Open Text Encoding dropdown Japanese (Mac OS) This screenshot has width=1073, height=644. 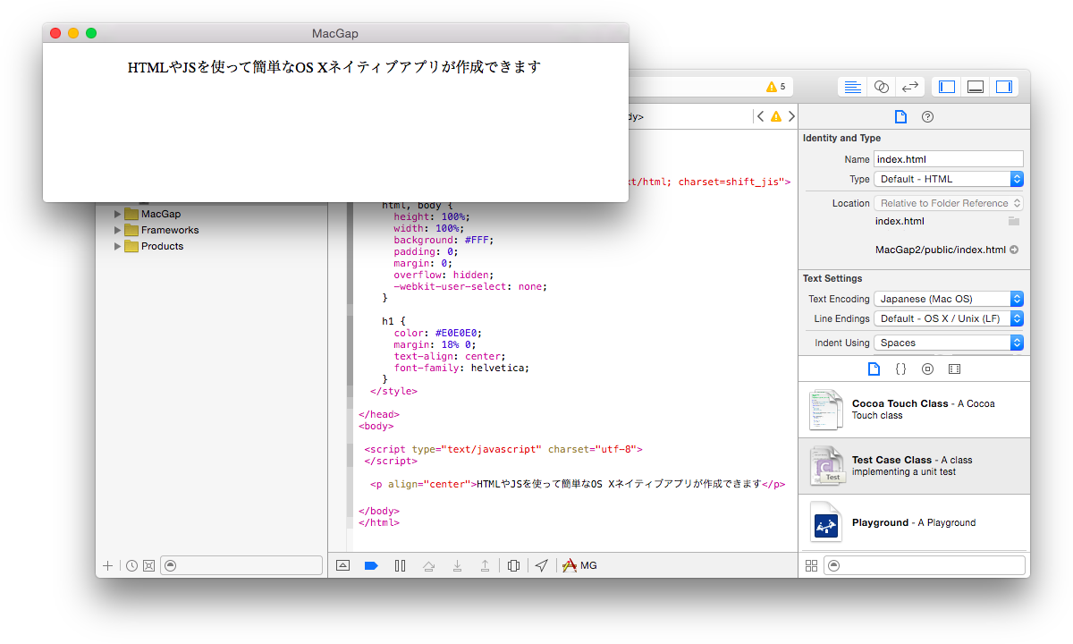(948, 299)
